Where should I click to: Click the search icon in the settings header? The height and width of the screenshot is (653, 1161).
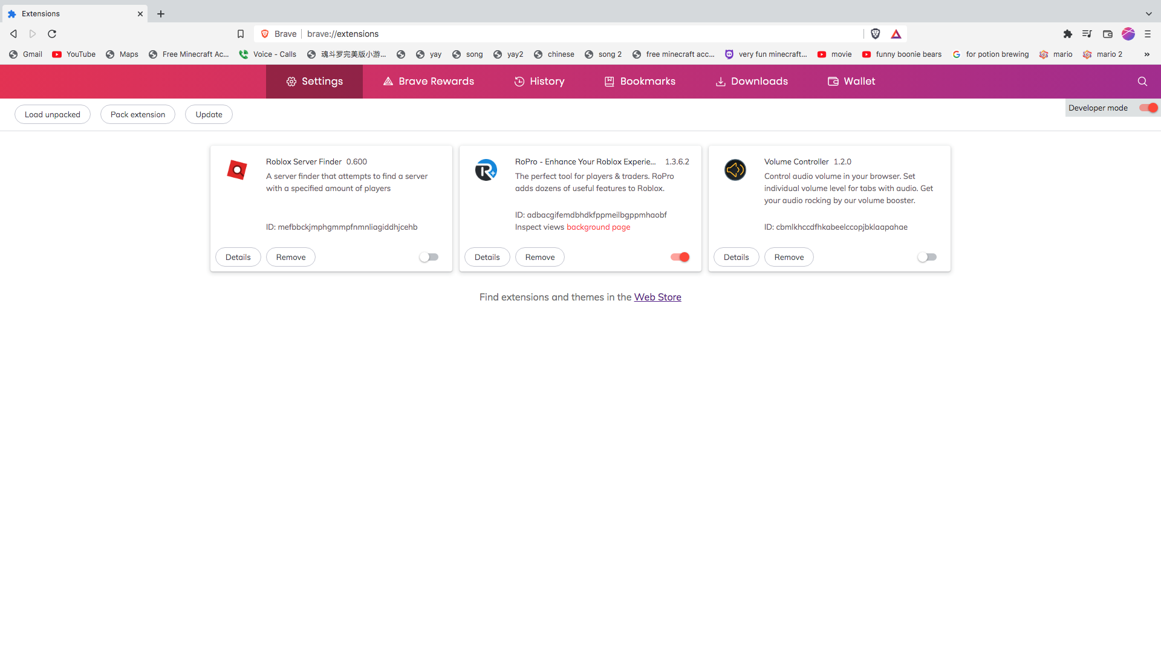click(1142, 82)
